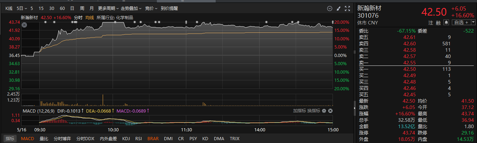Select the 量比 indicator tab
This screenshot has width=477, height=143.
(44, 139)
